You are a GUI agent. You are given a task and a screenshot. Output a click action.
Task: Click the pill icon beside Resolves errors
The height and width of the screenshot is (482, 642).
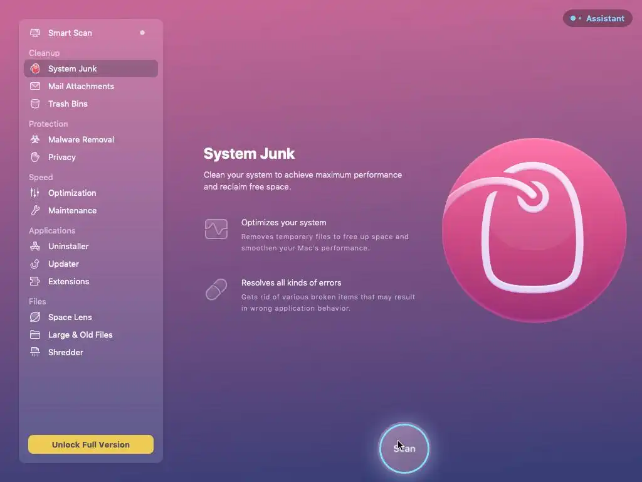coord(216,289)
